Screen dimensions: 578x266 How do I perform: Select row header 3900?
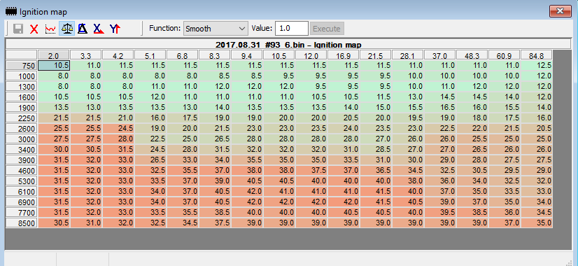click(22, 160)
